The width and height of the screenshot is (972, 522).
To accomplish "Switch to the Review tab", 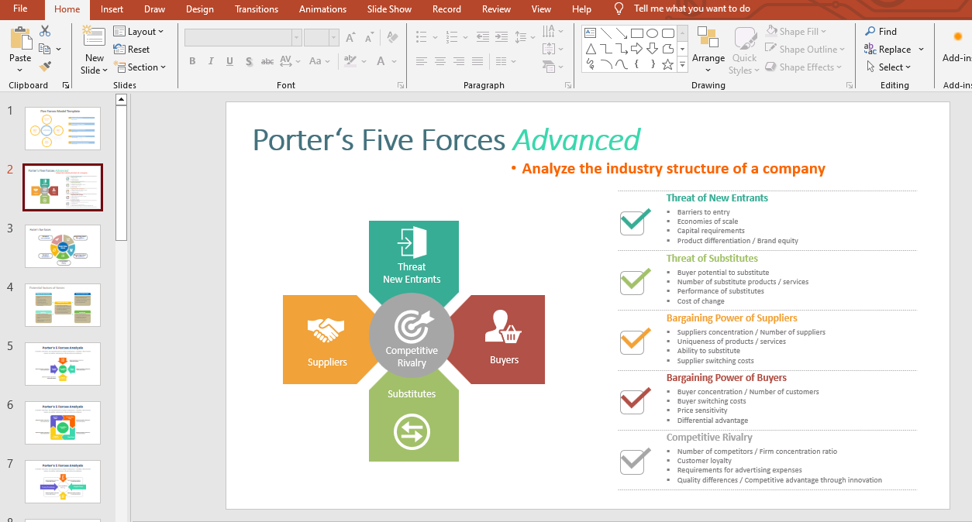I will (496, 9).
